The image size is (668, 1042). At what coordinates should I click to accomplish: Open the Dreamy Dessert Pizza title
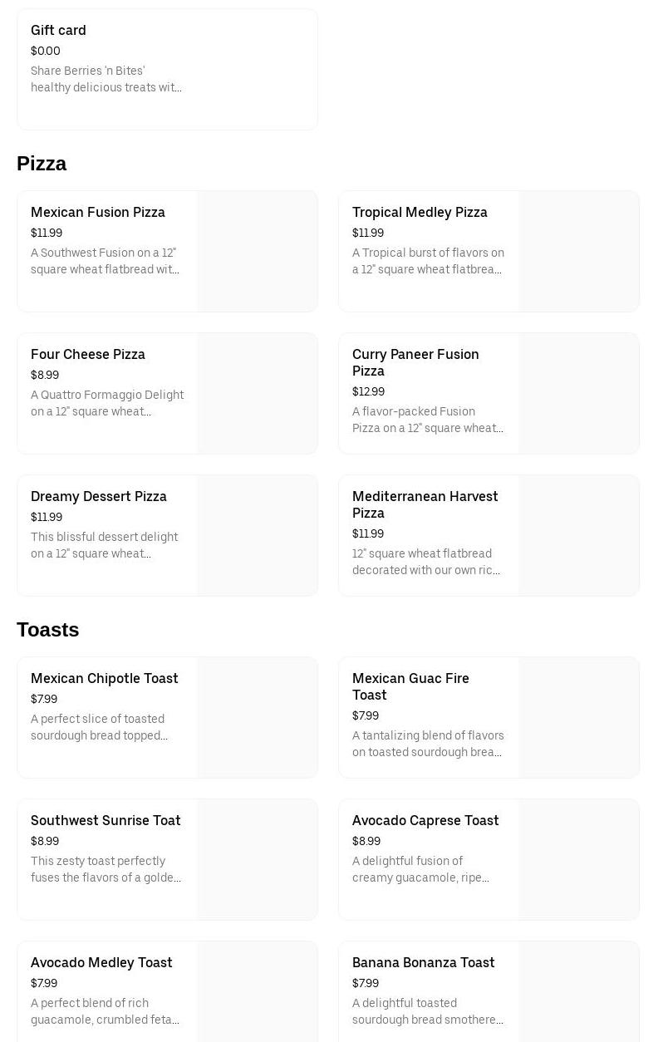tap(99, 497)
